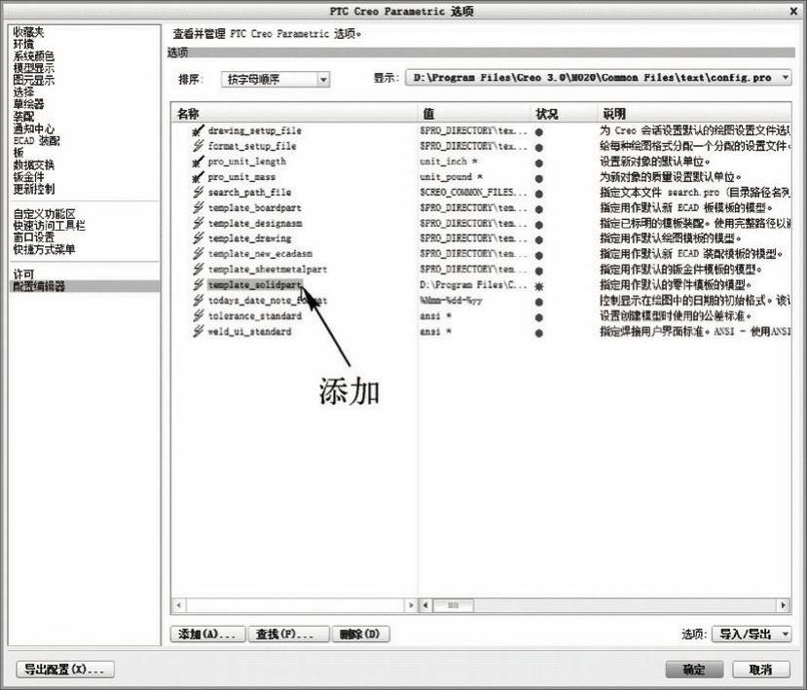Viewport: 807px width, 690px height.
Task: Select 收藏夹 in the left sidebar
Action: [29, 32]
